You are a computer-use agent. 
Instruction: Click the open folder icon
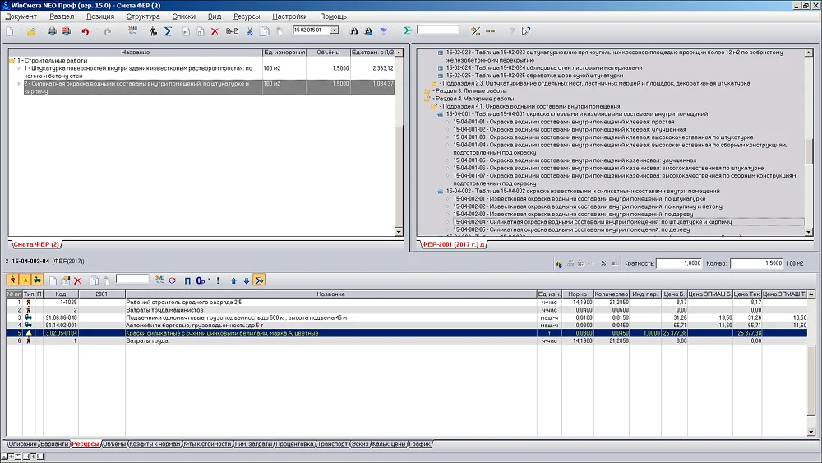31,31
